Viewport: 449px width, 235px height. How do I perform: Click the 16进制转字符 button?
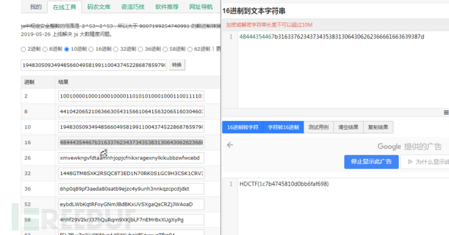click(x=243, y=127)
